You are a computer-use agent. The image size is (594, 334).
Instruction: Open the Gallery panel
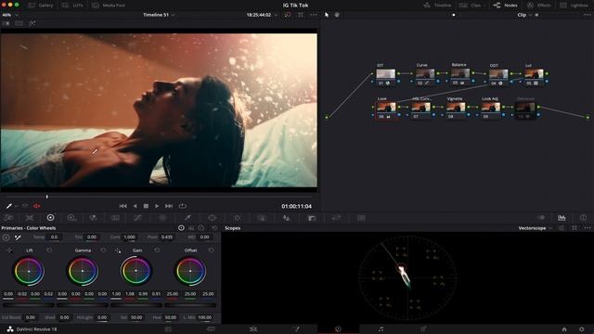pyautogui.click(x=41, y=6)
